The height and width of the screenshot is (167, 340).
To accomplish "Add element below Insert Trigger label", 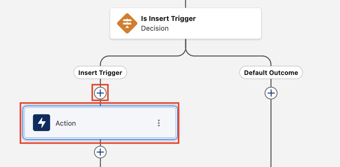I will pos(100,93).
